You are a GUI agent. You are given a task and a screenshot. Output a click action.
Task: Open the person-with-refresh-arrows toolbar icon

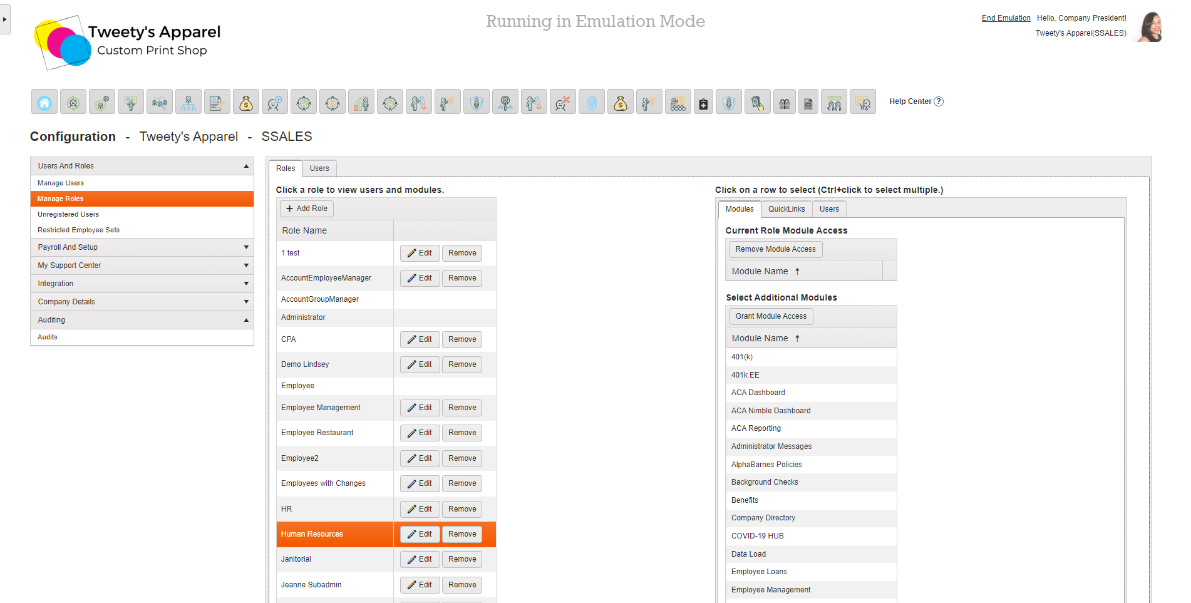[73, 101]
